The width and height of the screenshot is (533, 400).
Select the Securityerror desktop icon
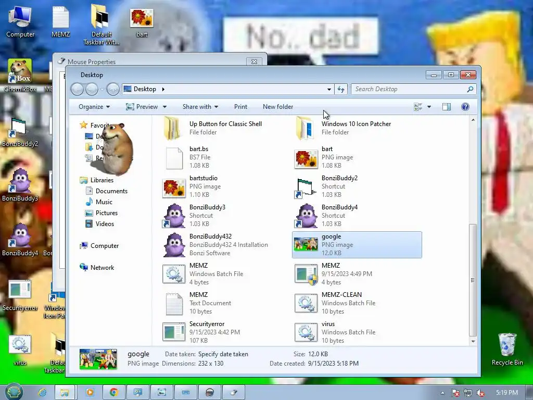(x=20, y=295)
